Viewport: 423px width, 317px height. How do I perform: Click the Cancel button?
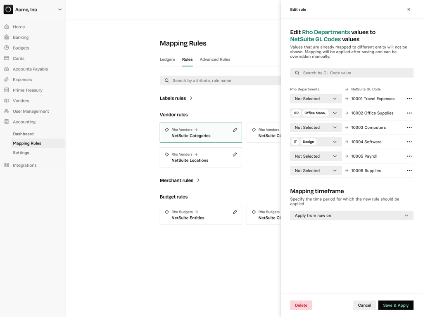pos(364,305)
